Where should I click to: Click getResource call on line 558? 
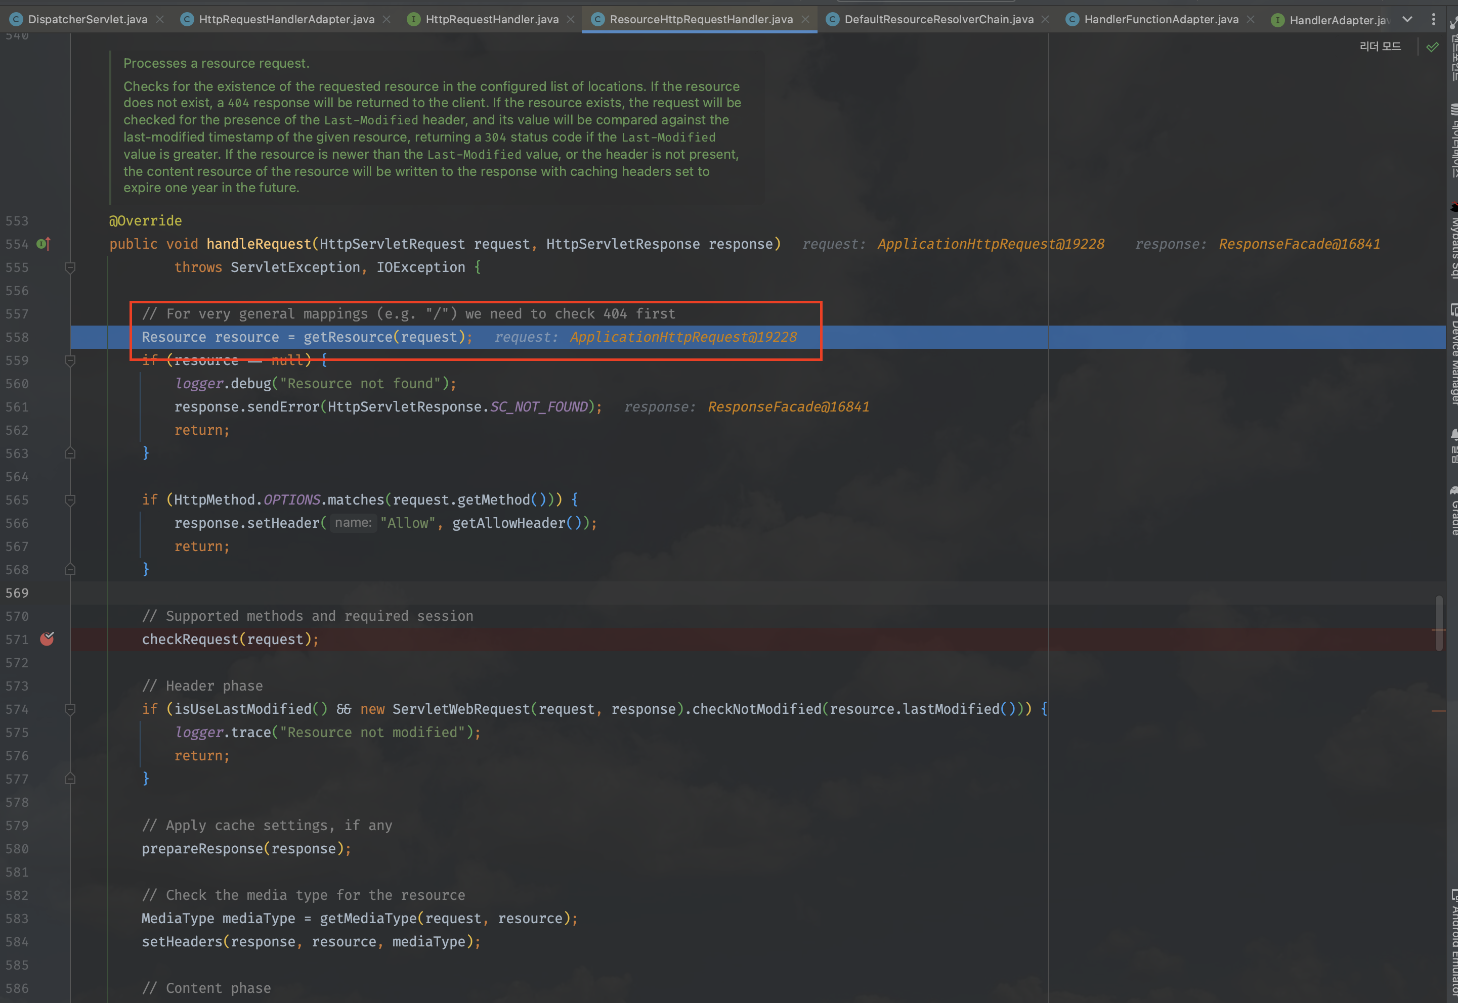348,337
